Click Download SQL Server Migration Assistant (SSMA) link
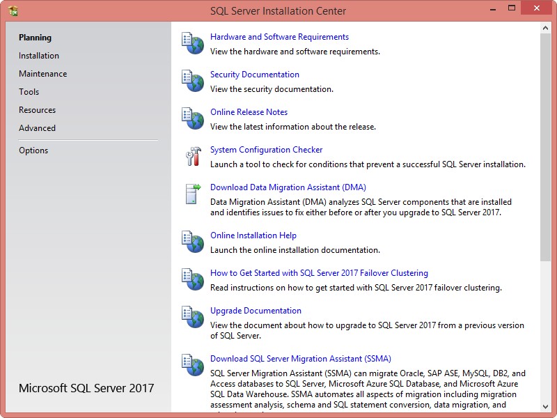 [301, 359]
